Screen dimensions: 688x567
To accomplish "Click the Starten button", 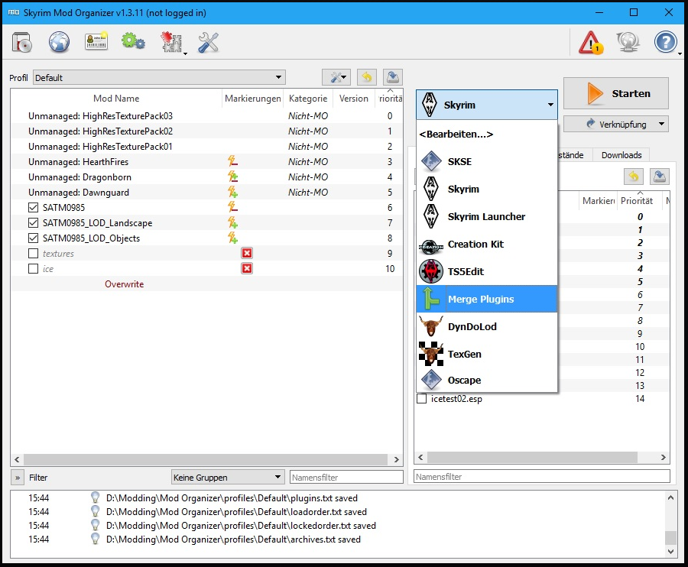I will (x=616, y=93).
